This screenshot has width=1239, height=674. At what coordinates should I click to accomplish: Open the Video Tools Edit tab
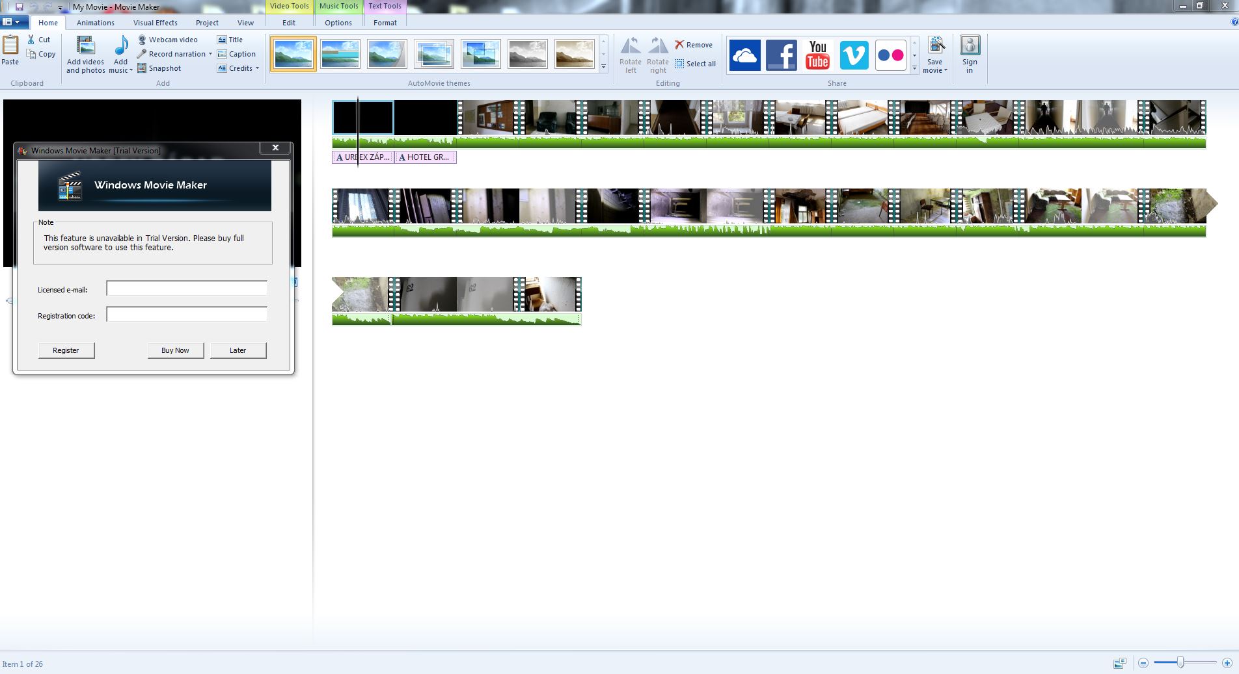click(289, 23)
